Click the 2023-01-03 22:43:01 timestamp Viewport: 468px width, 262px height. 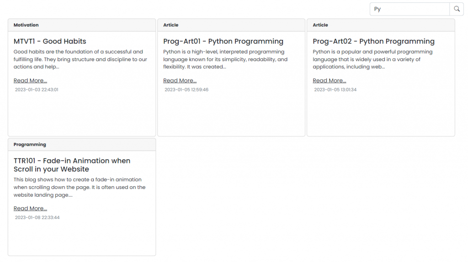pos(37,89)
